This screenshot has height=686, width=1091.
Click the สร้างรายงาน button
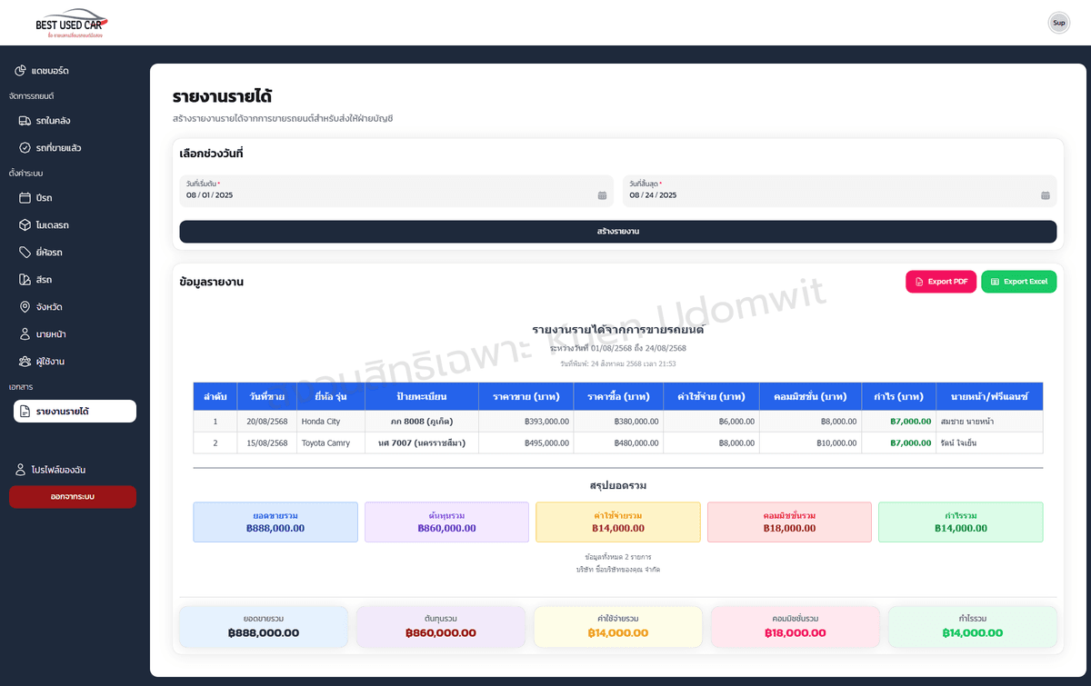coord(618,232)
